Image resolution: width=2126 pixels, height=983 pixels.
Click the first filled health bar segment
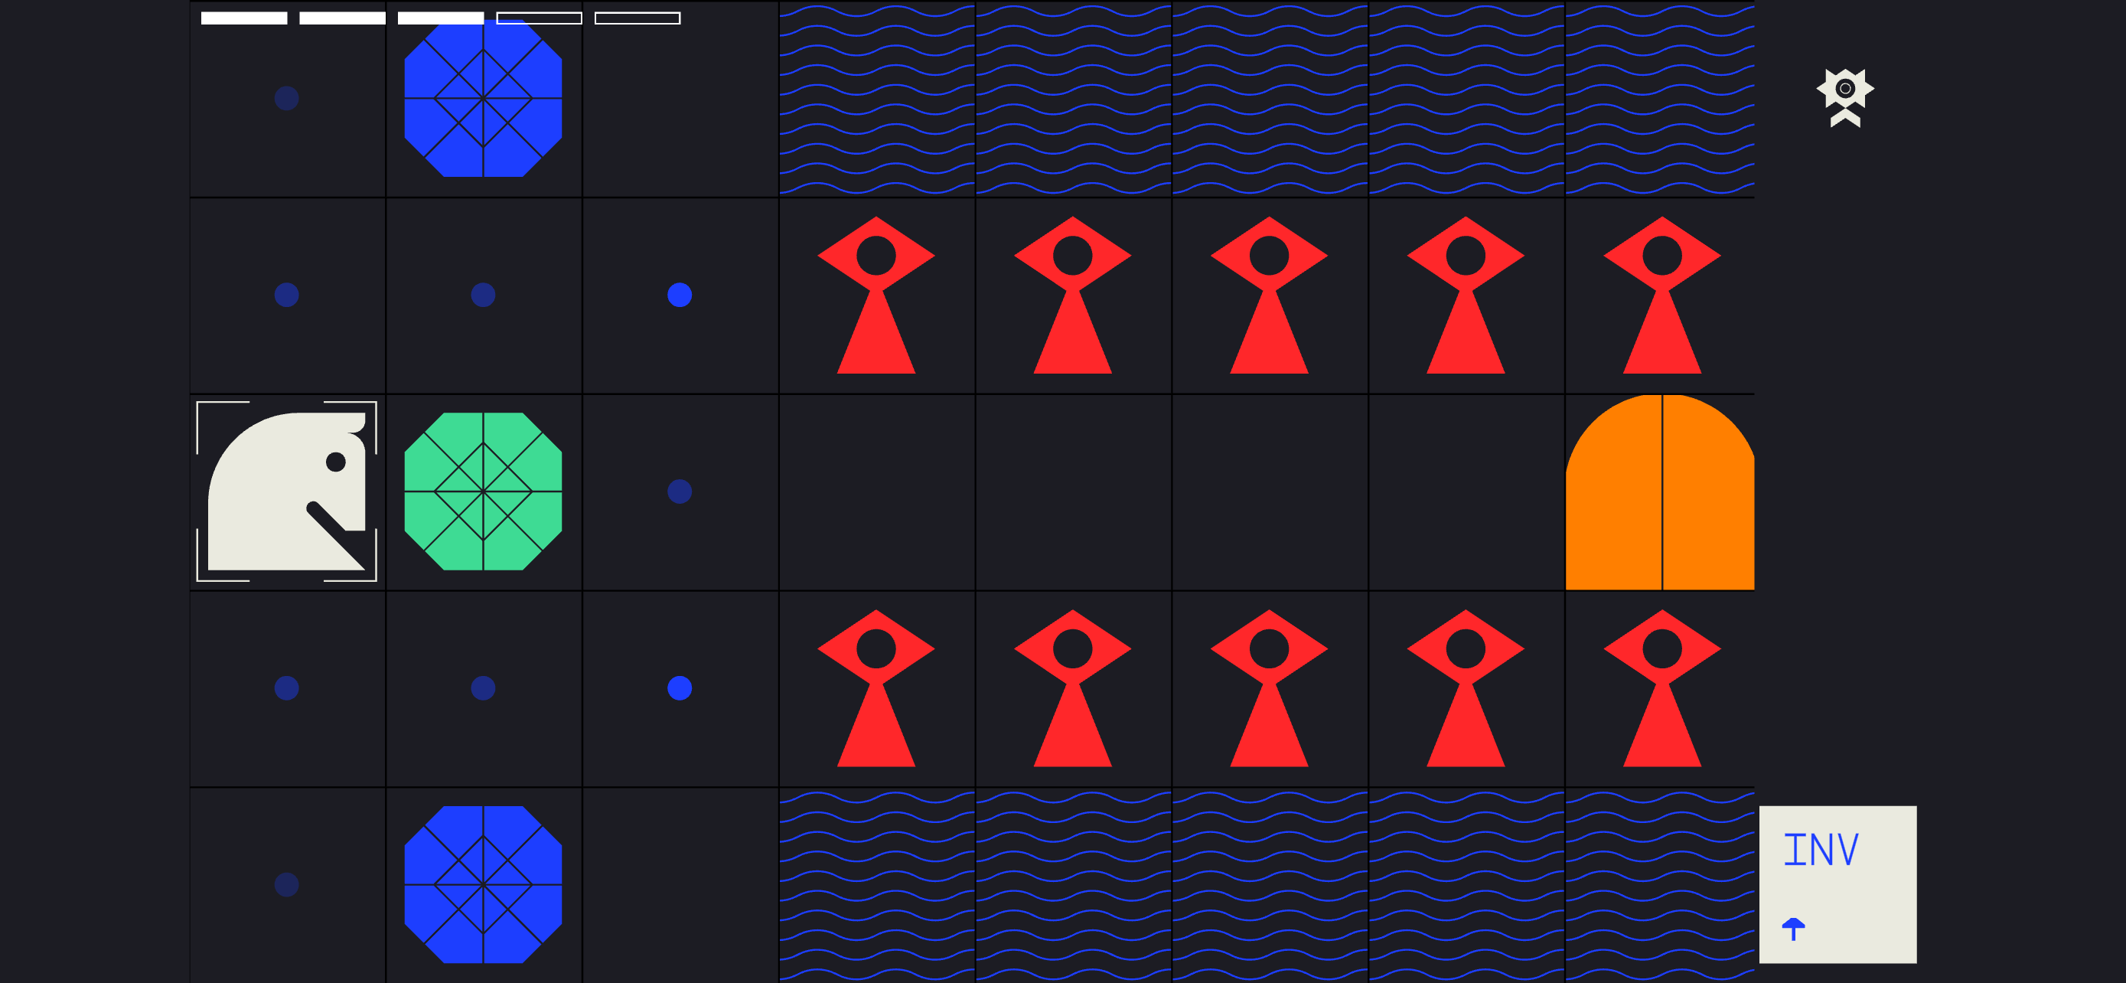tap(244, 18)
